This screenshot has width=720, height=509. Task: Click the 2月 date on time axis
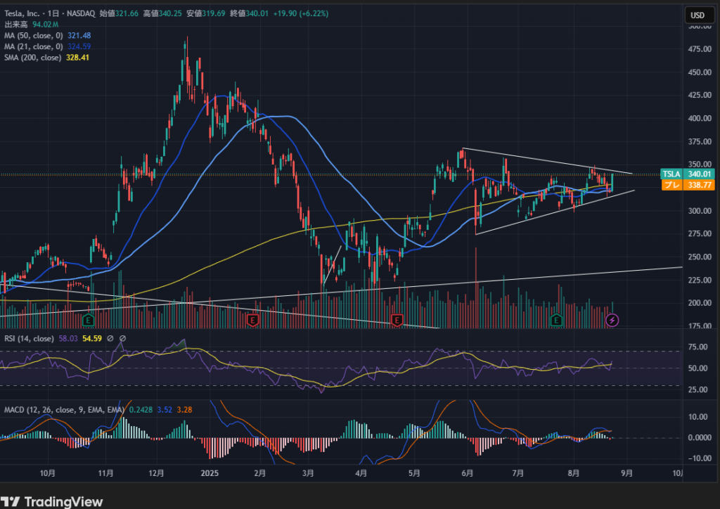[260, 473]
